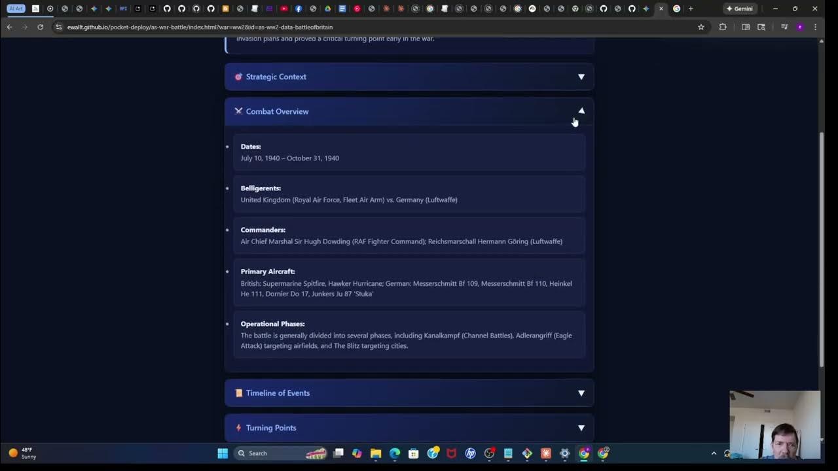Expand the Timeline of Events section
Screen dimensions: 838x471
pos(581,392)
